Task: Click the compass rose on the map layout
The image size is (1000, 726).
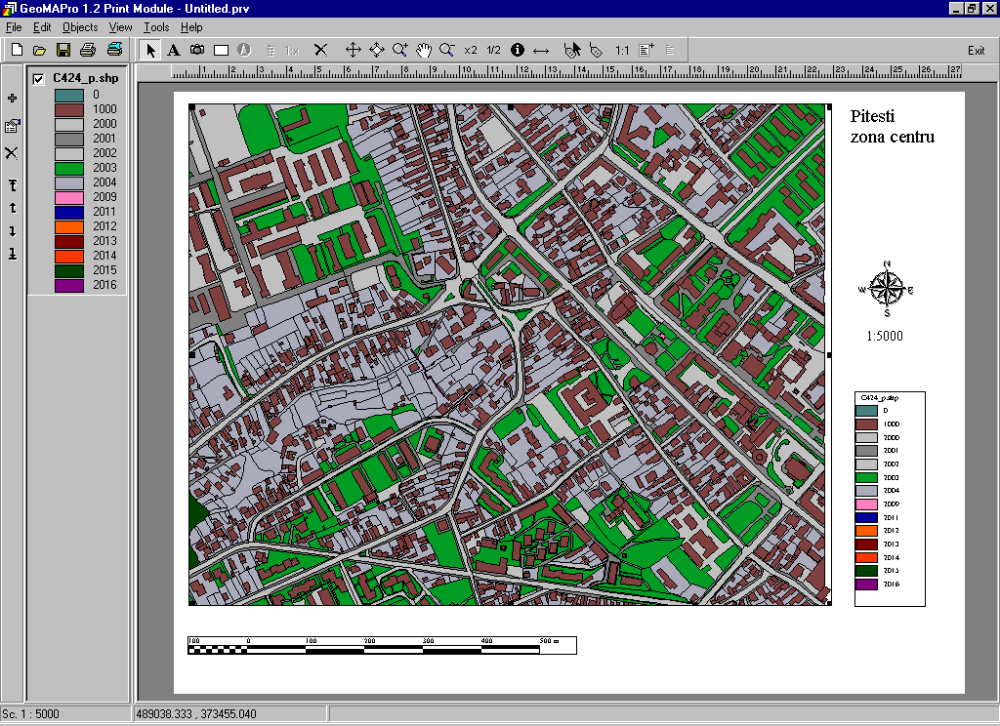Action: (886, 288)
